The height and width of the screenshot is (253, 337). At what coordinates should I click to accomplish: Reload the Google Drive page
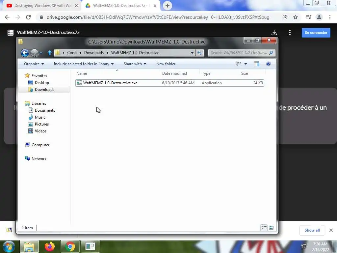point(28,17)
